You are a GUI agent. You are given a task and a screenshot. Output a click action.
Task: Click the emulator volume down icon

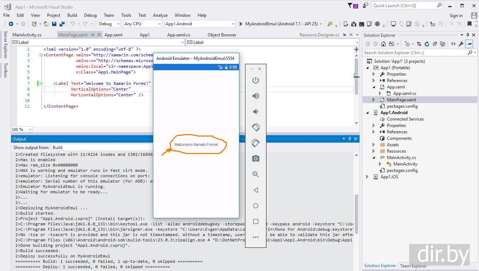click(x=255, y=112)
